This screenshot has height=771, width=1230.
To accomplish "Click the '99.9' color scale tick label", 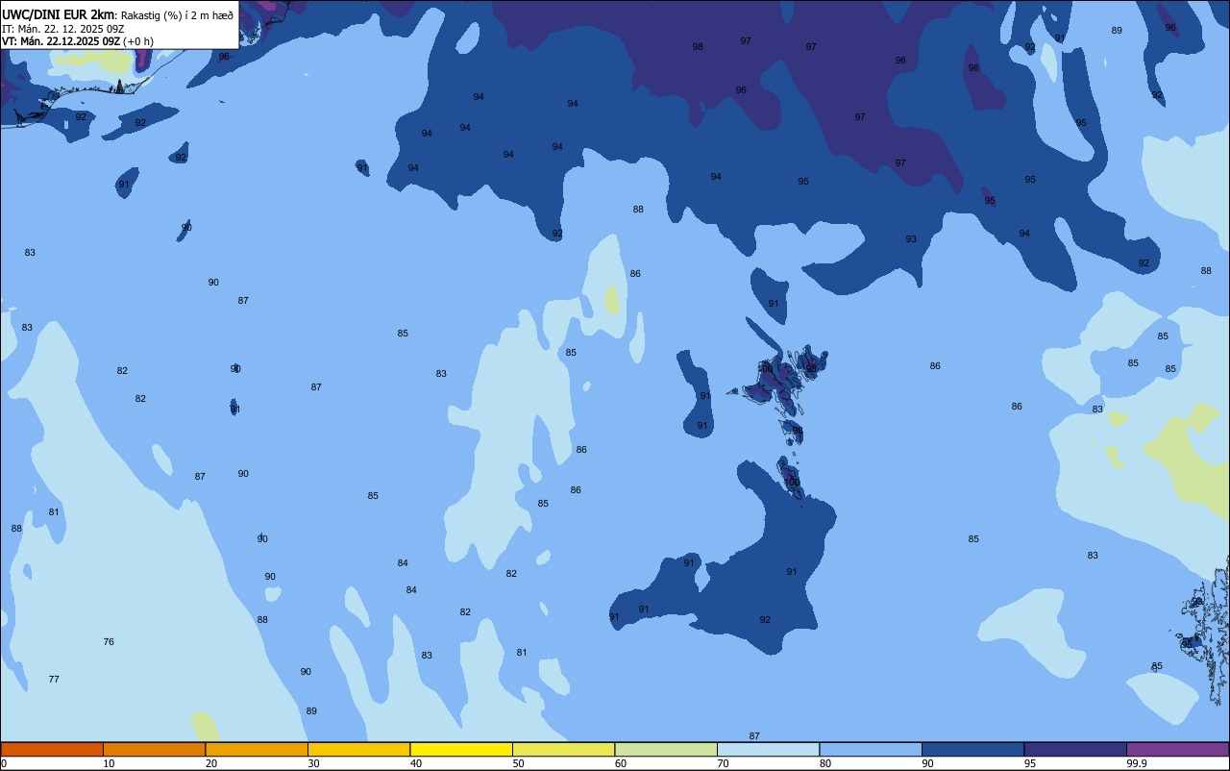I will (x=1136, y=763).
